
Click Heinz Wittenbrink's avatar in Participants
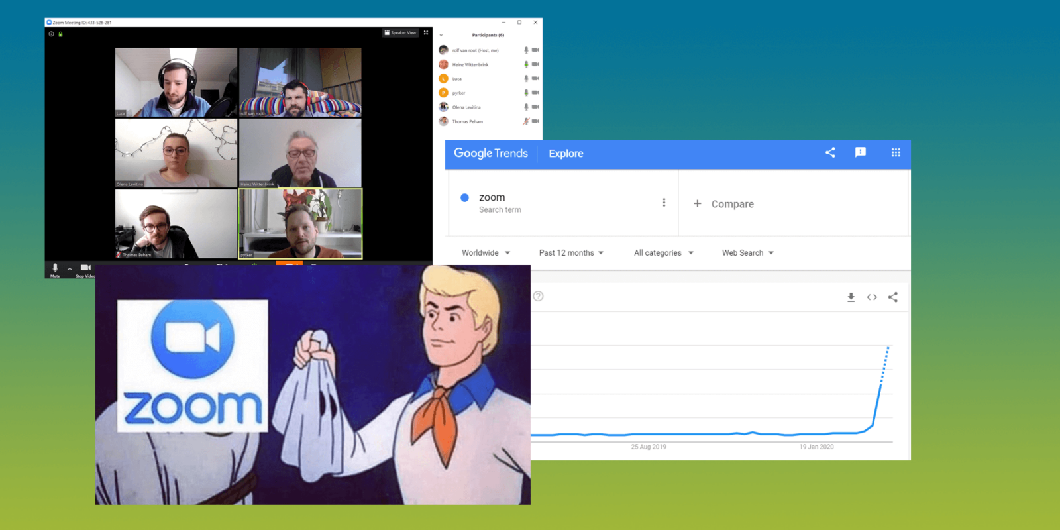(x=443, y=64)
